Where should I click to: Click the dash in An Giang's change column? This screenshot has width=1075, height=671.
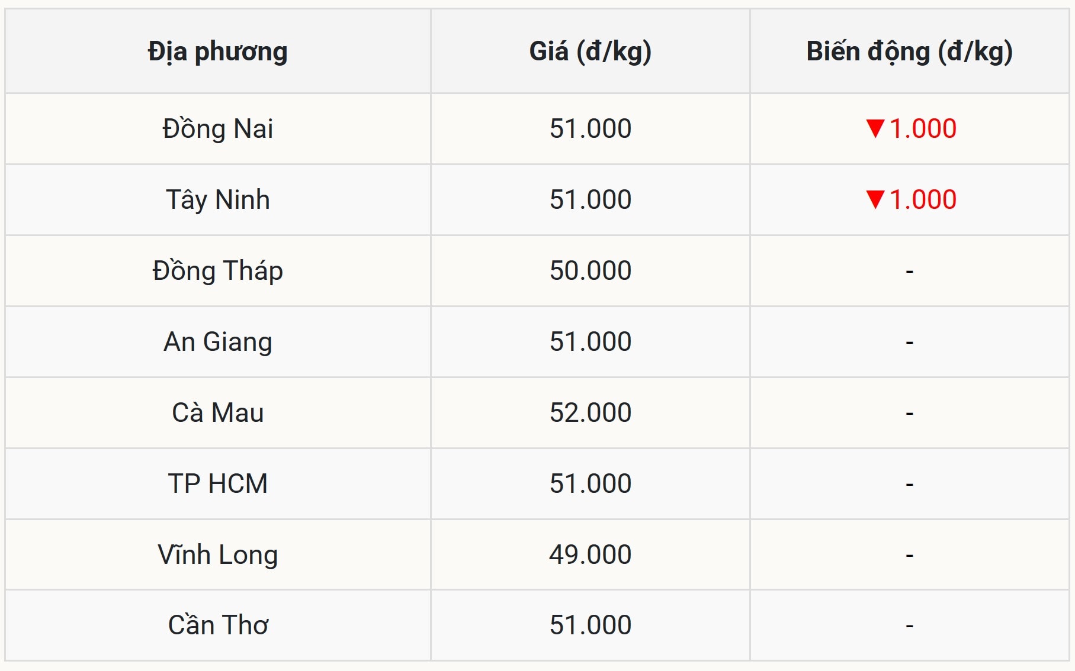(909, 342)
